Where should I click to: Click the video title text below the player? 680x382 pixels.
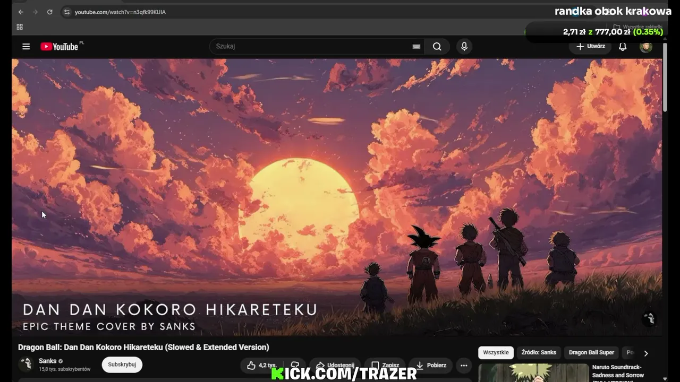tap(143, 347)
